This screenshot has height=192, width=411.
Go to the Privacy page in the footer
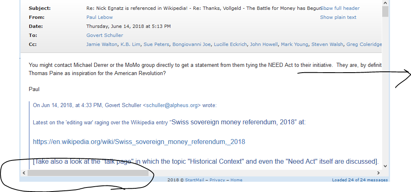pos(217,180)
